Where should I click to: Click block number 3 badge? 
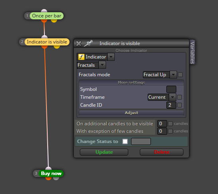pyautogui.click(x=36, y=173)
